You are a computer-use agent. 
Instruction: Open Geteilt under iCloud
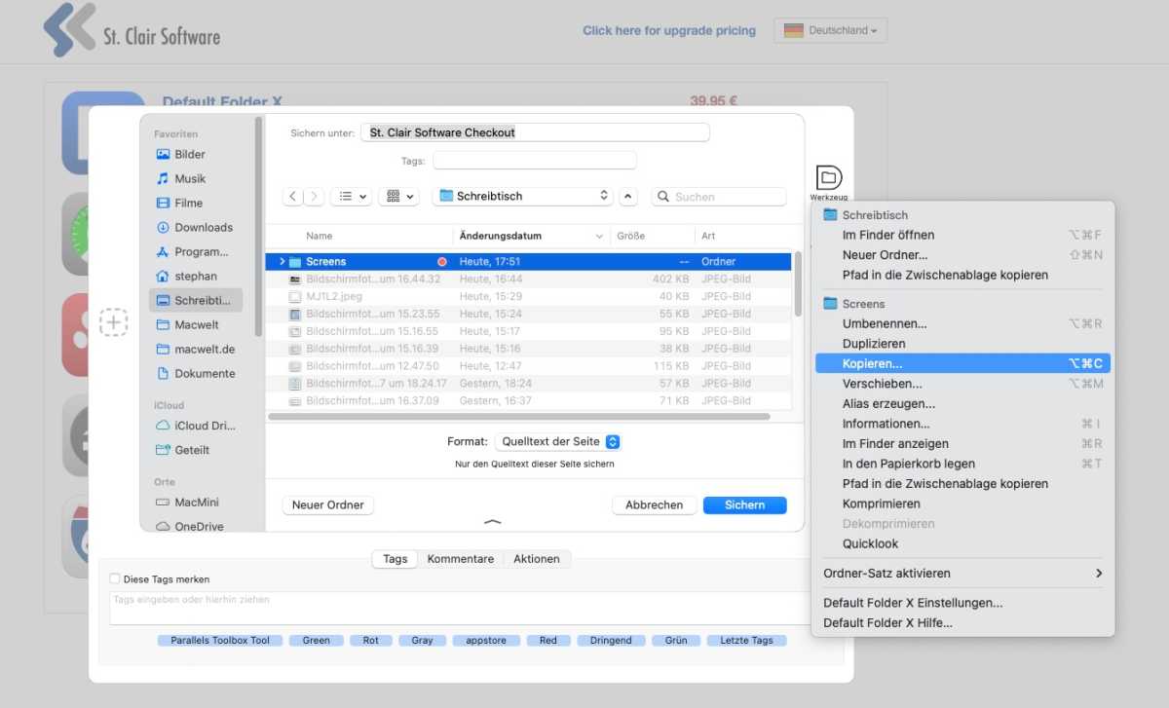pos(182,450)
